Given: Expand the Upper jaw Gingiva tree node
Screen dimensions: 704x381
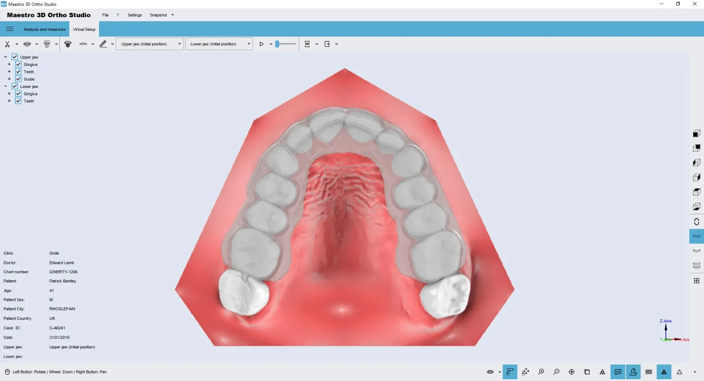Looking at the screenshot, I should coord(9,64).
